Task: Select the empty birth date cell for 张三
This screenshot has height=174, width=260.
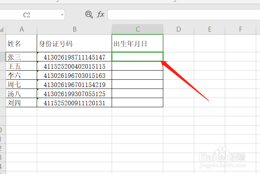Action: coord(138,56)
